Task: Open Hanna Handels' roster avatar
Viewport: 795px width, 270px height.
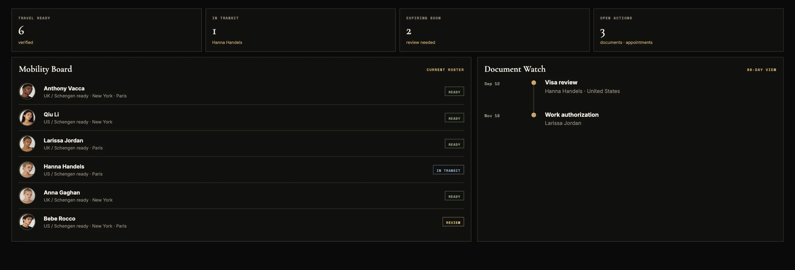Action: pyautogui.click(x=27, y=170)
